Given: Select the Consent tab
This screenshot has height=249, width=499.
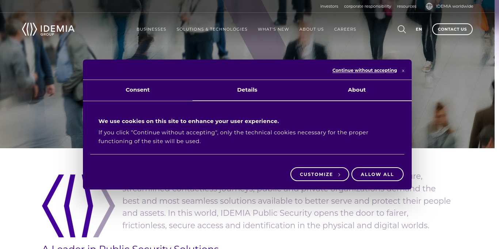Looking at the screenshot, I should (x=138, y=90).
